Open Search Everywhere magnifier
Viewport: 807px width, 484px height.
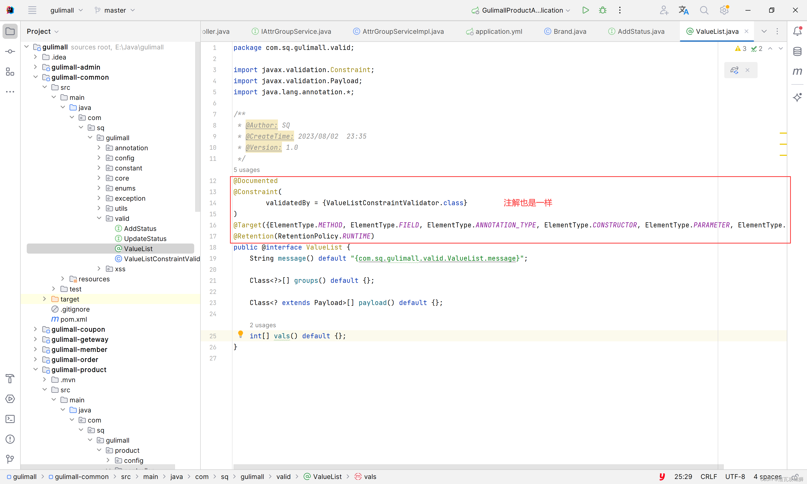(704, 10)
